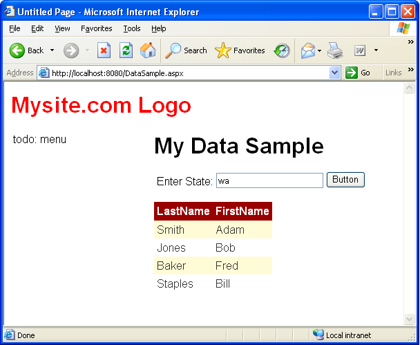Open the History icon in toolbar
Screen dimensions: 420x345
(x=282, y=50)
